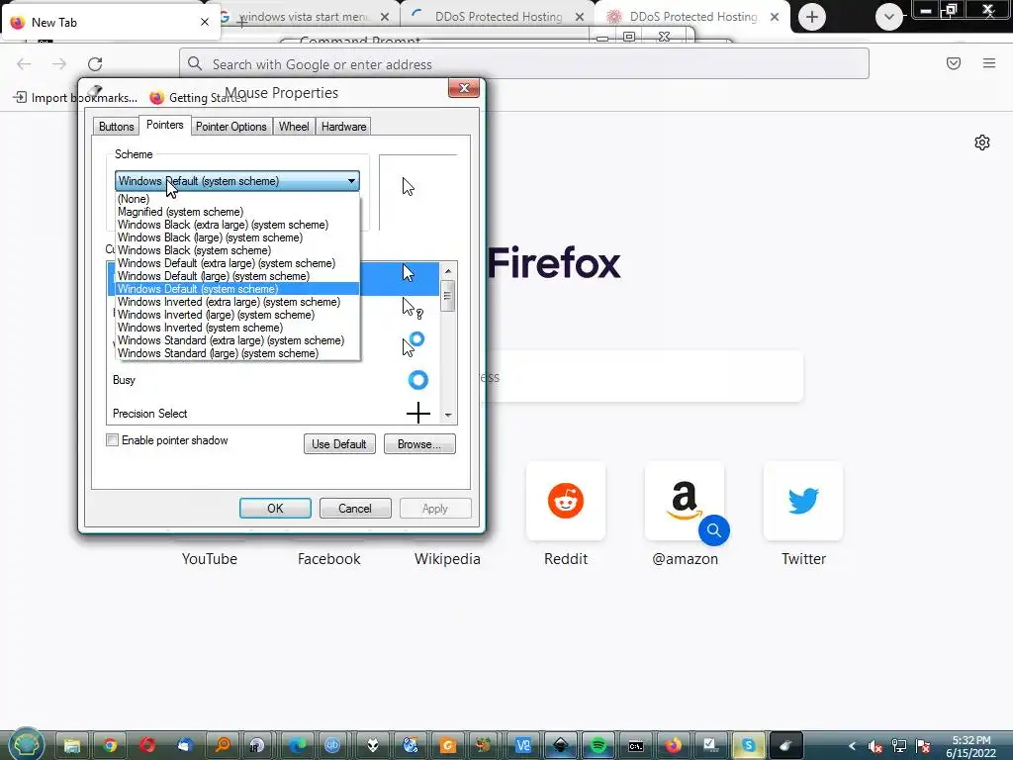
Task: Open new tab page settings gear
Action: [982, 142]
